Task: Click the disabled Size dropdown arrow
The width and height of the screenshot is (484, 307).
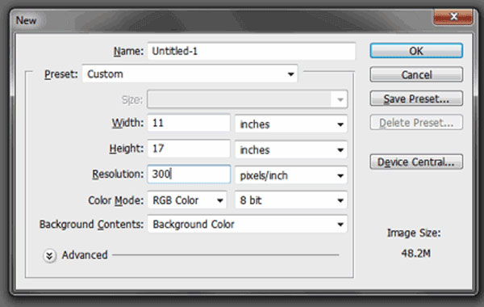Action: tap(340, 99)
